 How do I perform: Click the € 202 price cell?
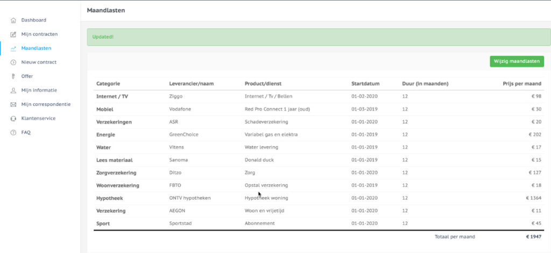pyautogui.click(x=535, y=135)
